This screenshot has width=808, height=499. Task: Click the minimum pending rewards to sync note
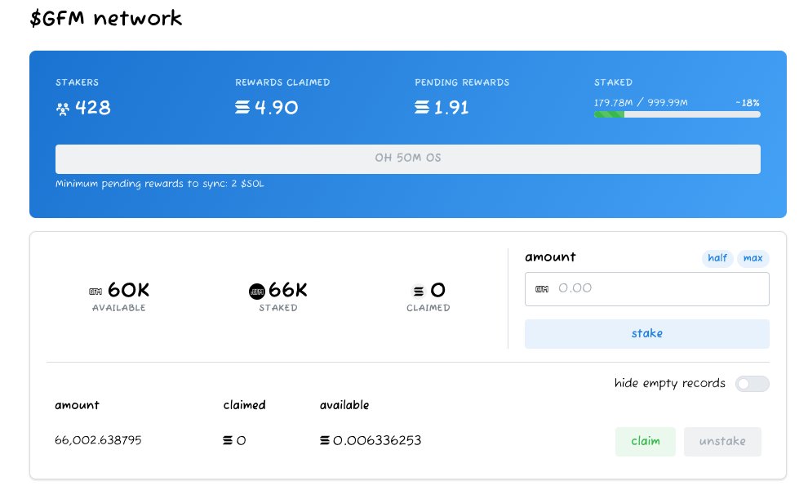[160, 184]
